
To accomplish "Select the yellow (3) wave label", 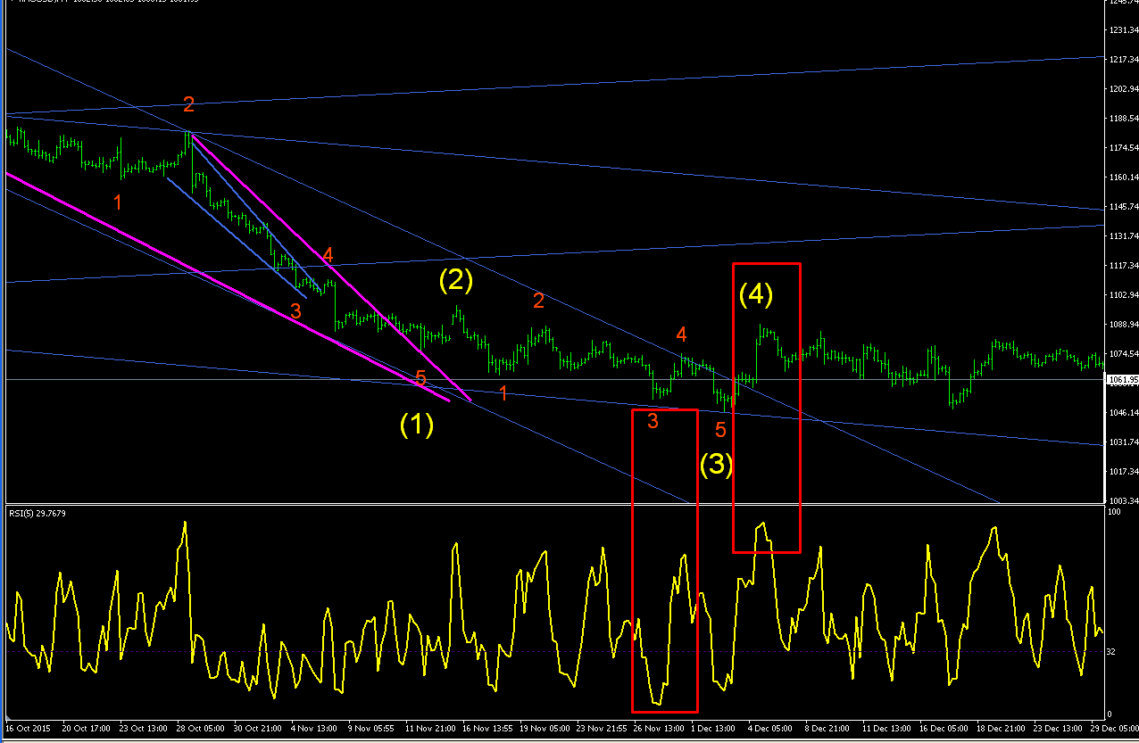I will click(x=716, y=464).
